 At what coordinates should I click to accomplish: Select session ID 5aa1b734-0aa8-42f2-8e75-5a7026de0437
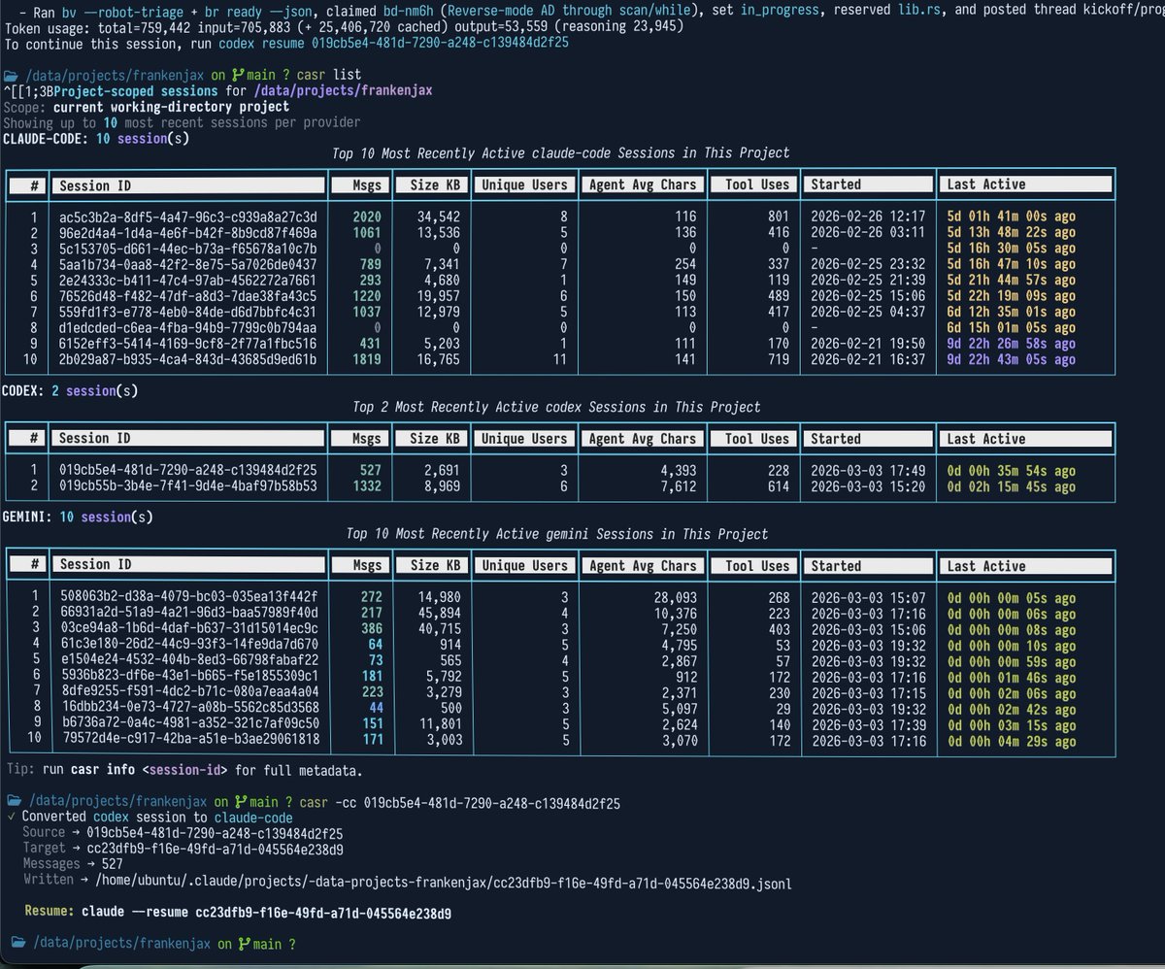187,263
